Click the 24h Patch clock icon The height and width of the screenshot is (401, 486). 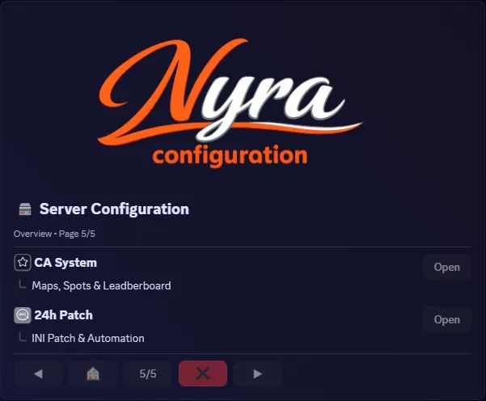click(23, 315)
